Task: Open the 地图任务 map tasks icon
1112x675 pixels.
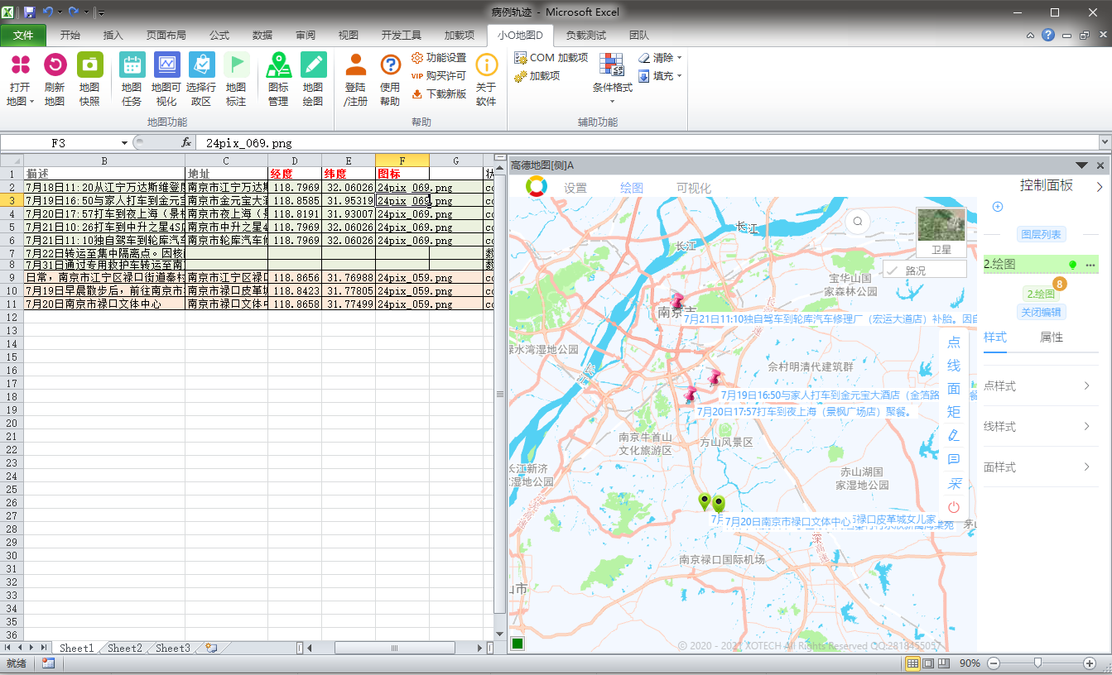Action: 132,65
